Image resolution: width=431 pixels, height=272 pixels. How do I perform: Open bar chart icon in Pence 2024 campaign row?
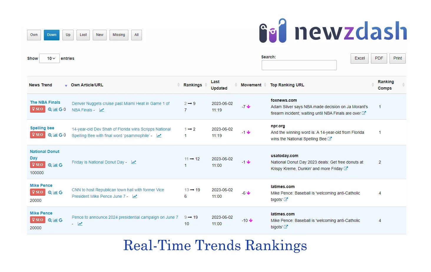(x=55, y=220)
